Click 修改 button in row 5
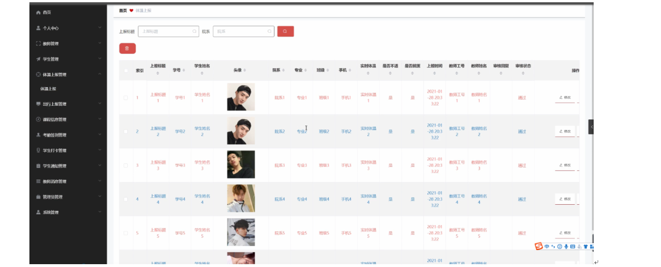This screenshot has height=267, width=661. coord(565,232)
